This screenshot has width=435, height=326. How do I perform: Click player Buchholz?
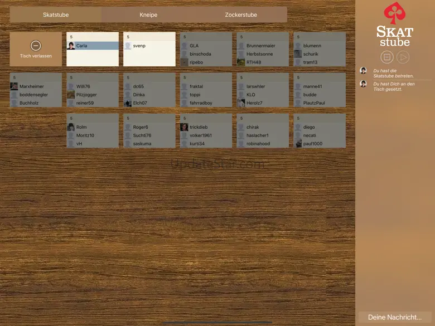click(36, 103)
